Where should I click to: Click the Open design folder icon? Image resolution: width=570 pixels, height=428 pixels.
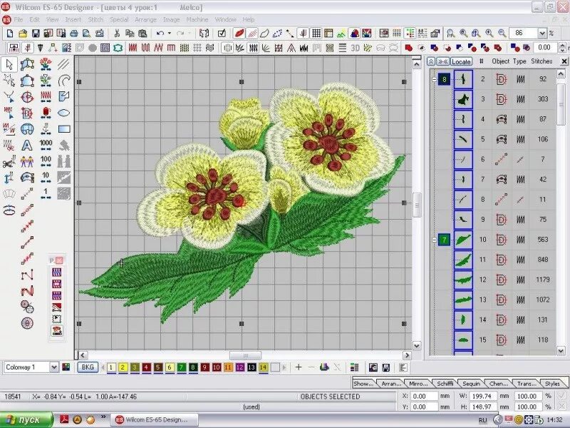(23, 34)
